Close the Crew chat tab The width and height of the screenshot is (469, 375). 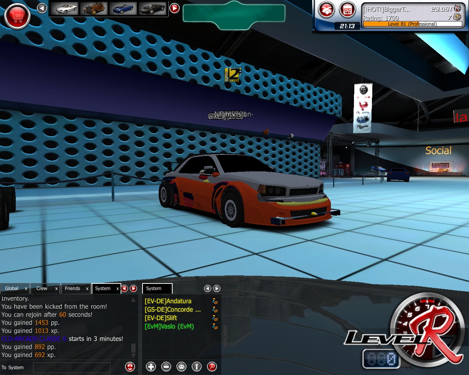pyautogui.click(x=56, y=289)
